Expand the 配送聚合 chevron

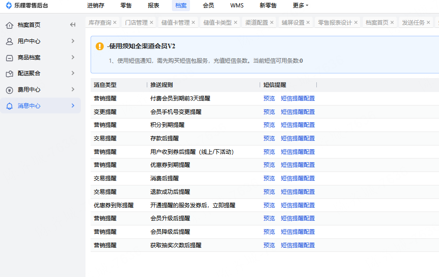(x=73, y=73)
